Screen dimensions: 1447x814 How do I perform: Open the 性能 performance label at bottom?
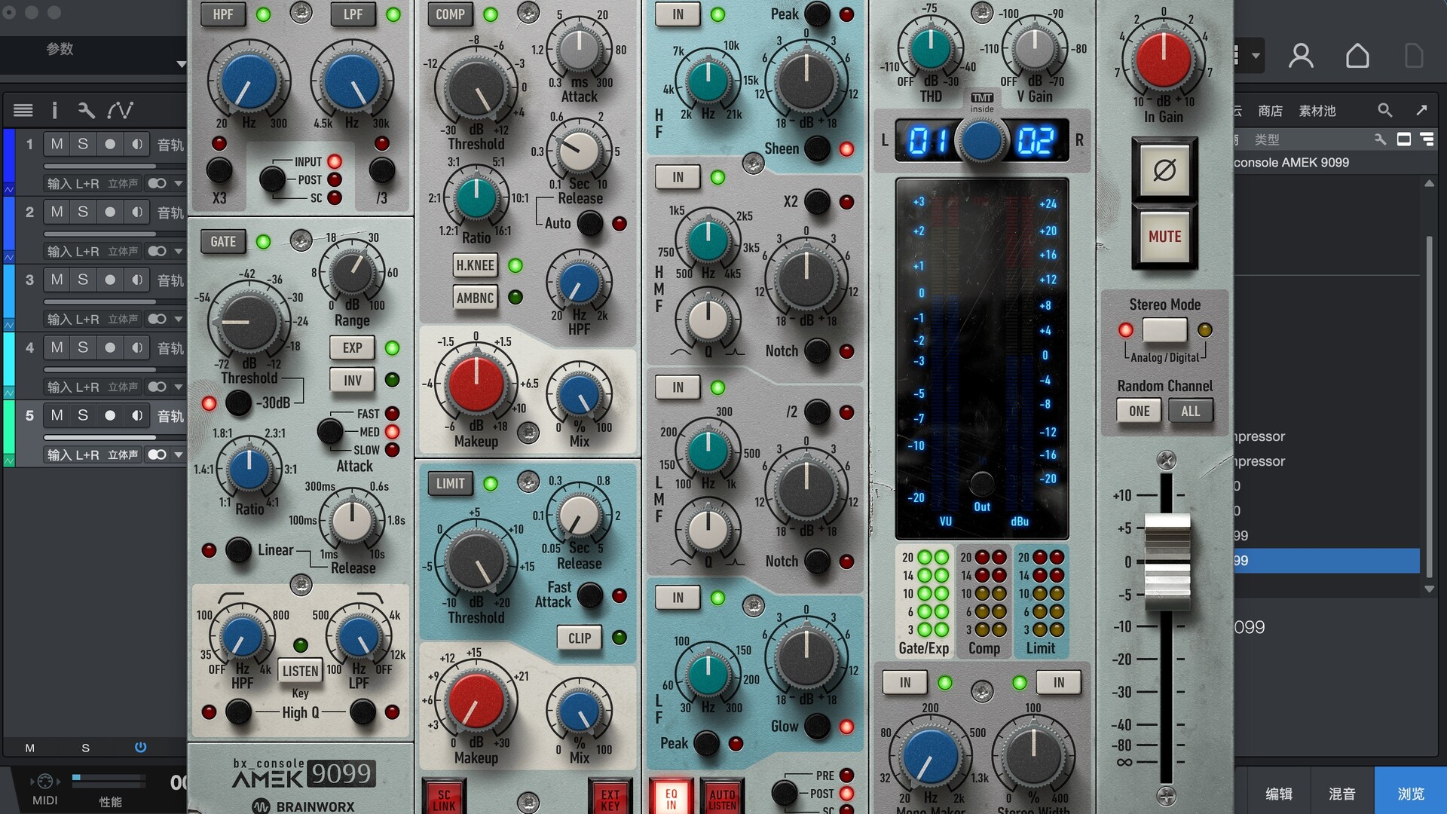click(x=111, y=802)
